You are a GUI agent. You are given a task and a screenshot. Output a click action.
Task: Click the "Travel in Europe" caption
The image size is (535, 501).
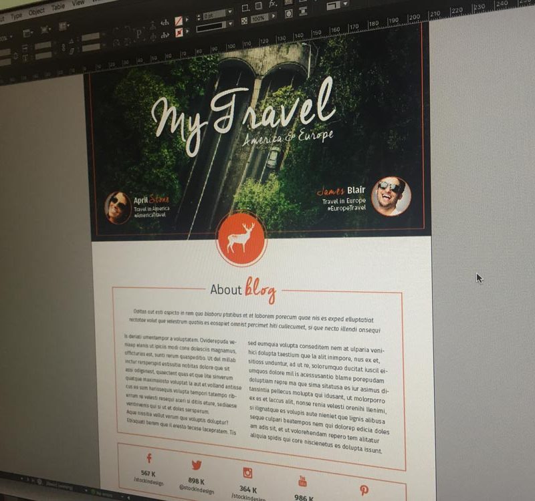click(344, 201)
